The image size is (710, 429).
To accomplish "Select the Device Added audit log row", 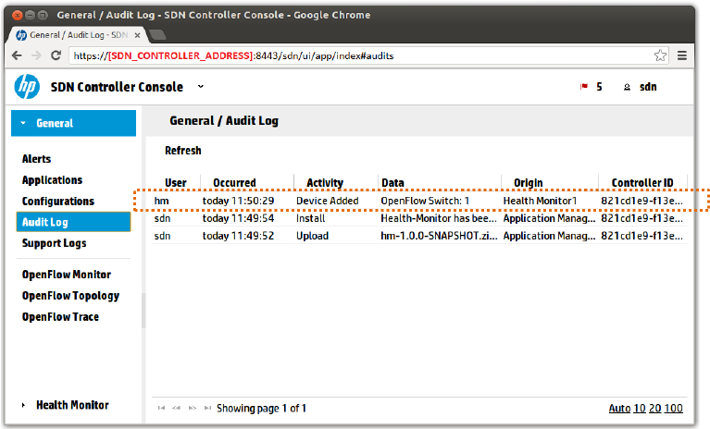I will coord(417,201).
